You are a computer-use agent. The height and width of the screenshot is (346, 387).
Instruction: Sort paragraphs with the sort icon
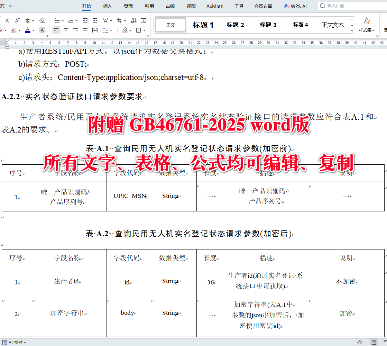[134, 20]
